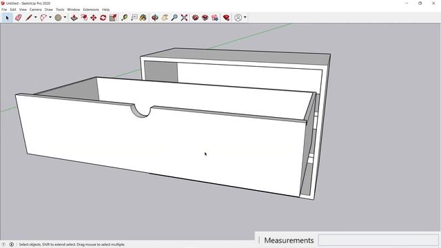Select the Scale tool
This screenshot has width=441, height=248.
113,18
